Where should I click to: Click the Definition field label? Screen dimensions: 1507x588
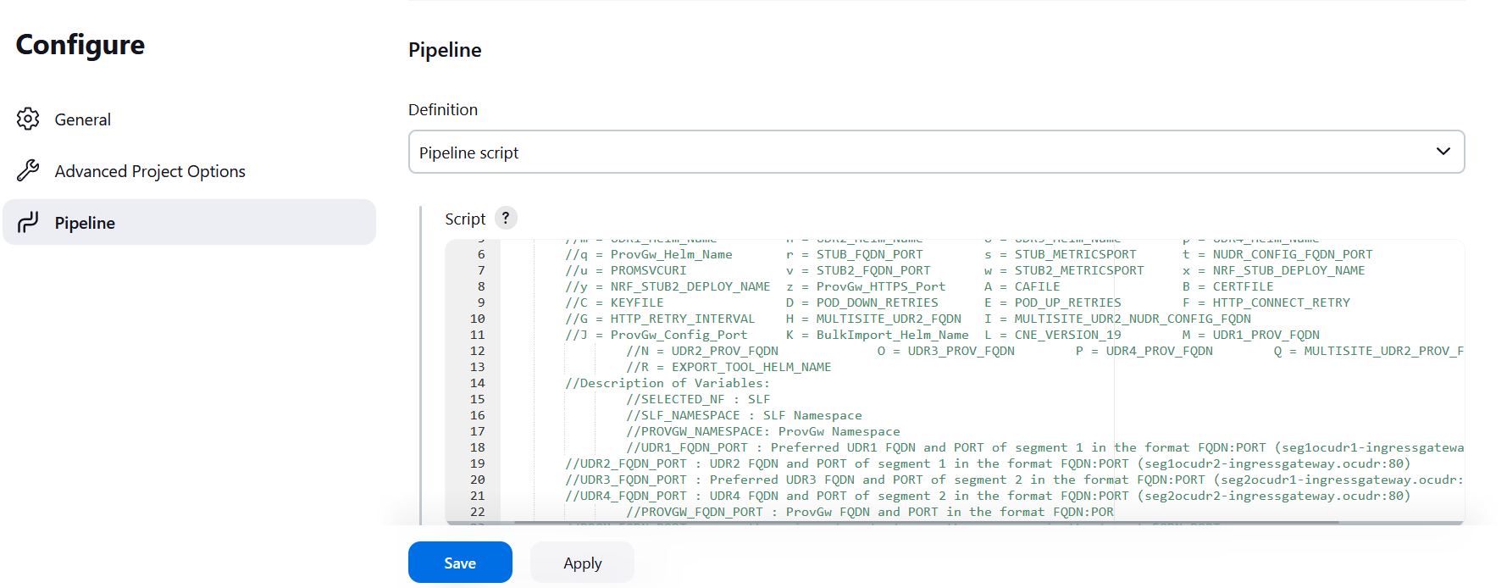tap(443, 109)
